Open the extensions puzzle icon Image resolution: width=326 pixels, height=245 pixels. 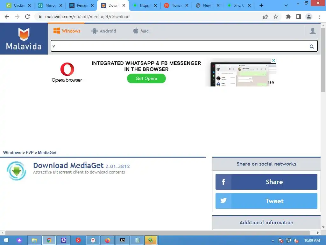288,17
